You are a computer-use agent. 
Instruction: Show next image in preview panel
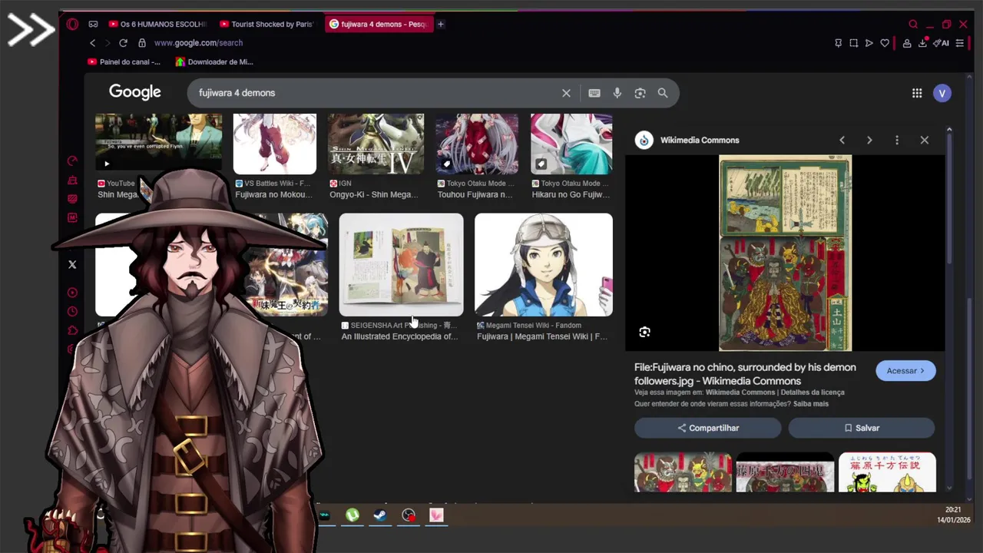pyautogui.click(x=869, y=140)
